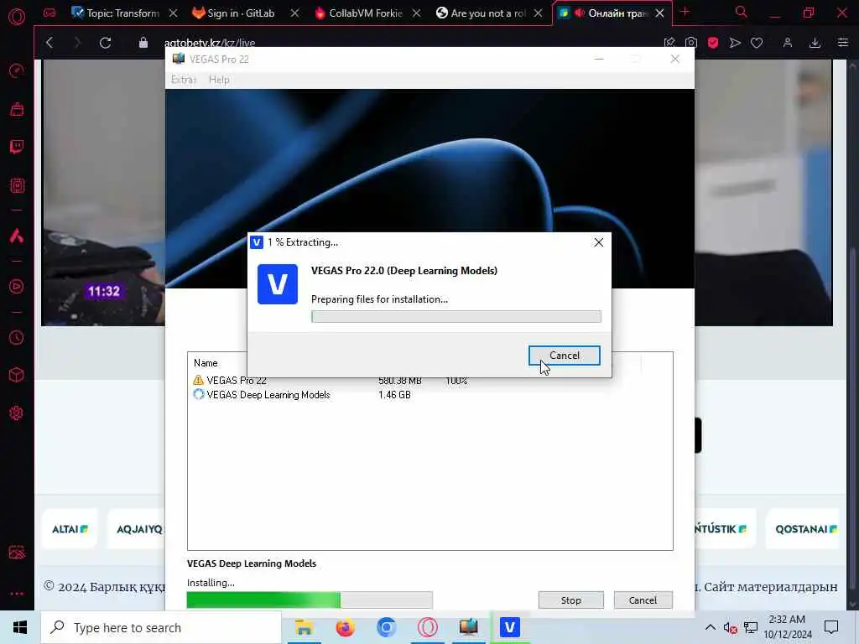Screen dimensions: 859x644
Task: Click the padlock site security icon
Action: (143, 43)
